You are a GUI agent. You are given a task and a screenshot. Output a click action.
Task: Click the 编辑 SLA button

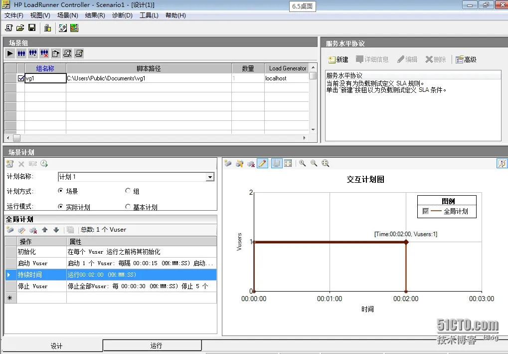point(408,59)
